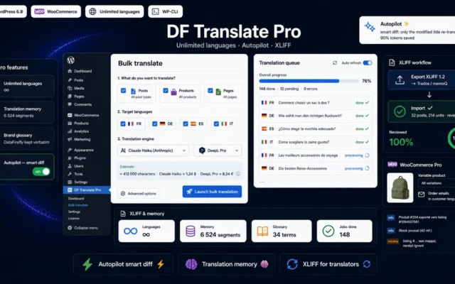This screenshot has height=284, width=455.
Task: Turn off the Auto refresh toggle
Action: click(368, 63)
